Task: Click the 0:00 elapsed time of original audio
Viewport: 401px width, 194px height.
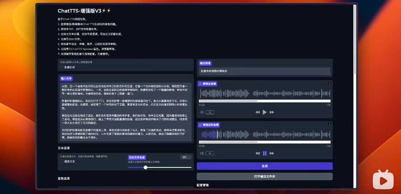Action: [202, 105]
